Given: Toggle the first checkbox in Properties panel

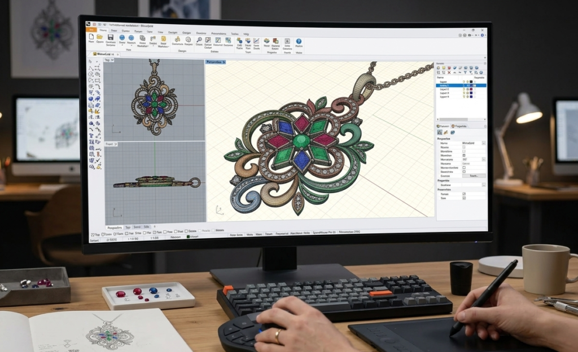Looking at the screenshot, I should (x=464, y=148).
